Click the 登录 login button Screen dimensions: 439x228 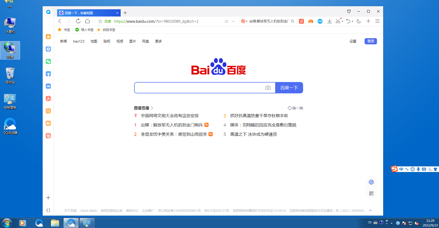371,41
